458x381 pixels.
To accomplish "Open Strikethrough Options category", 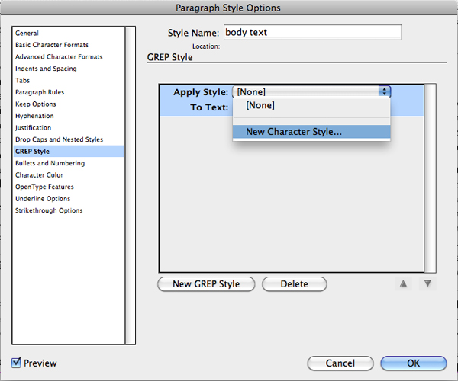I will tap(49, 210).
